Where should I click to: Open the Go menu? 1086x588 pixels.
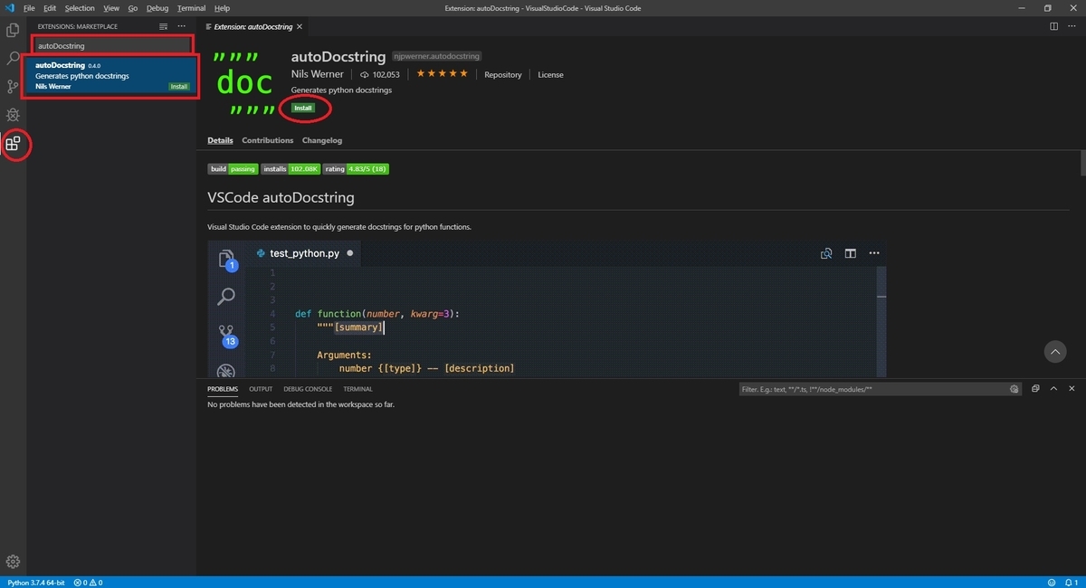(133, 8)
